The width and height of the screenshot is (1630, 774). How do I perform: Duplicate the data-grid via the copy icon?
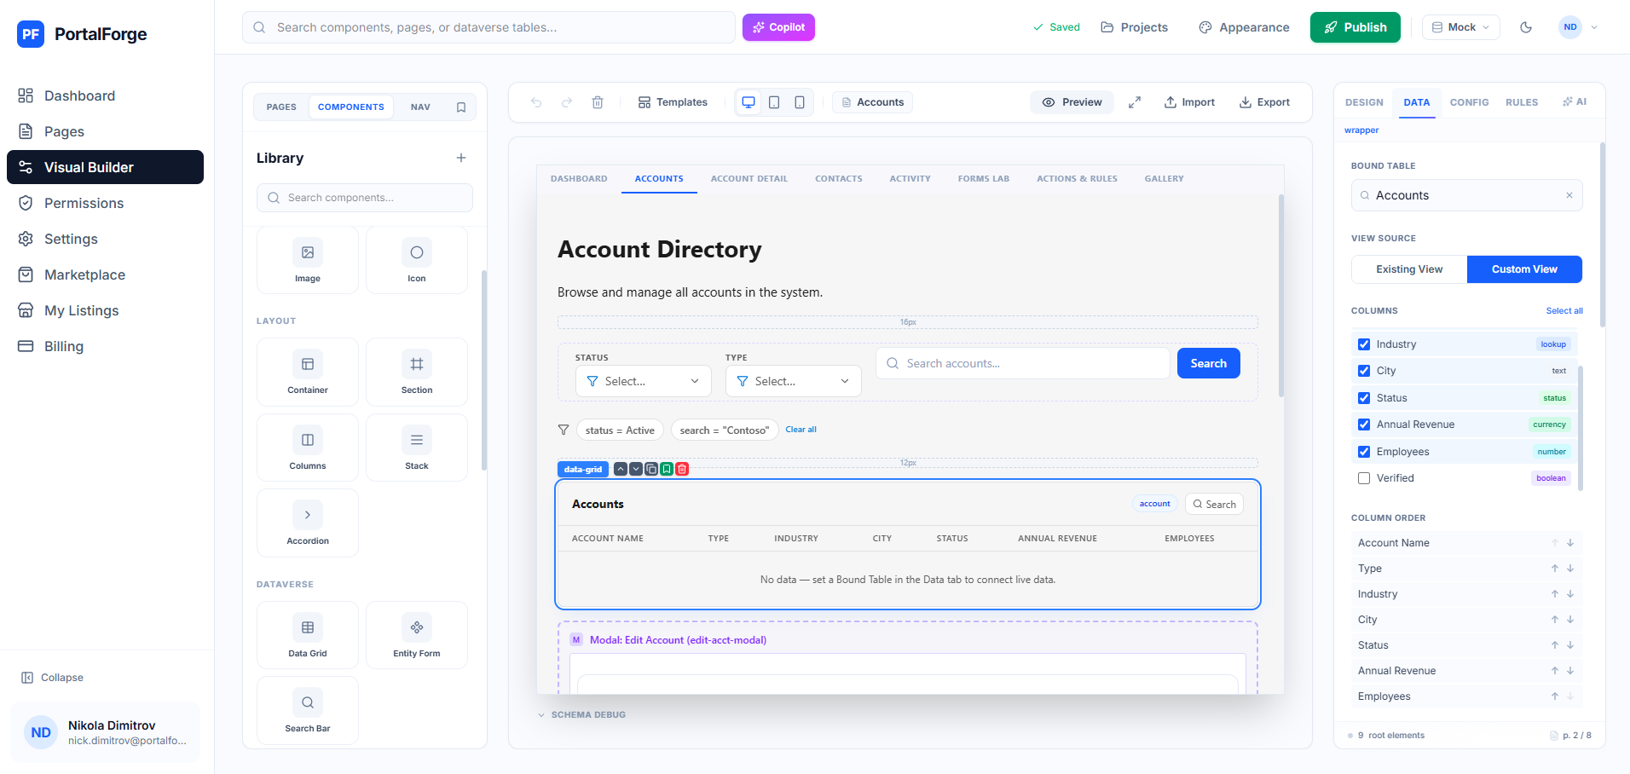click(650, 469)
